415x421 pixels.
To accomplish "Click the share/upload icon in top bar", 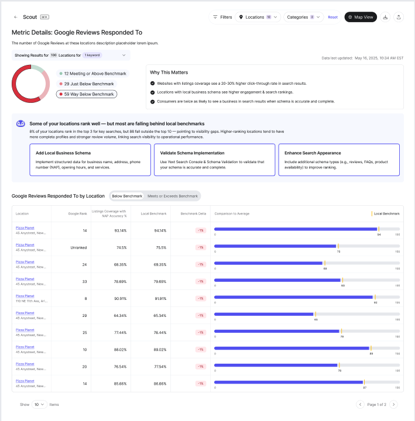I will point(399,17).
